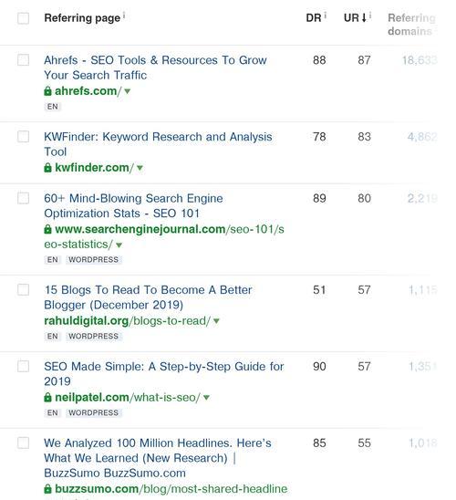456x500 pixels.
Task: Open SEO Made Simple guide title link
Action: 164,374
